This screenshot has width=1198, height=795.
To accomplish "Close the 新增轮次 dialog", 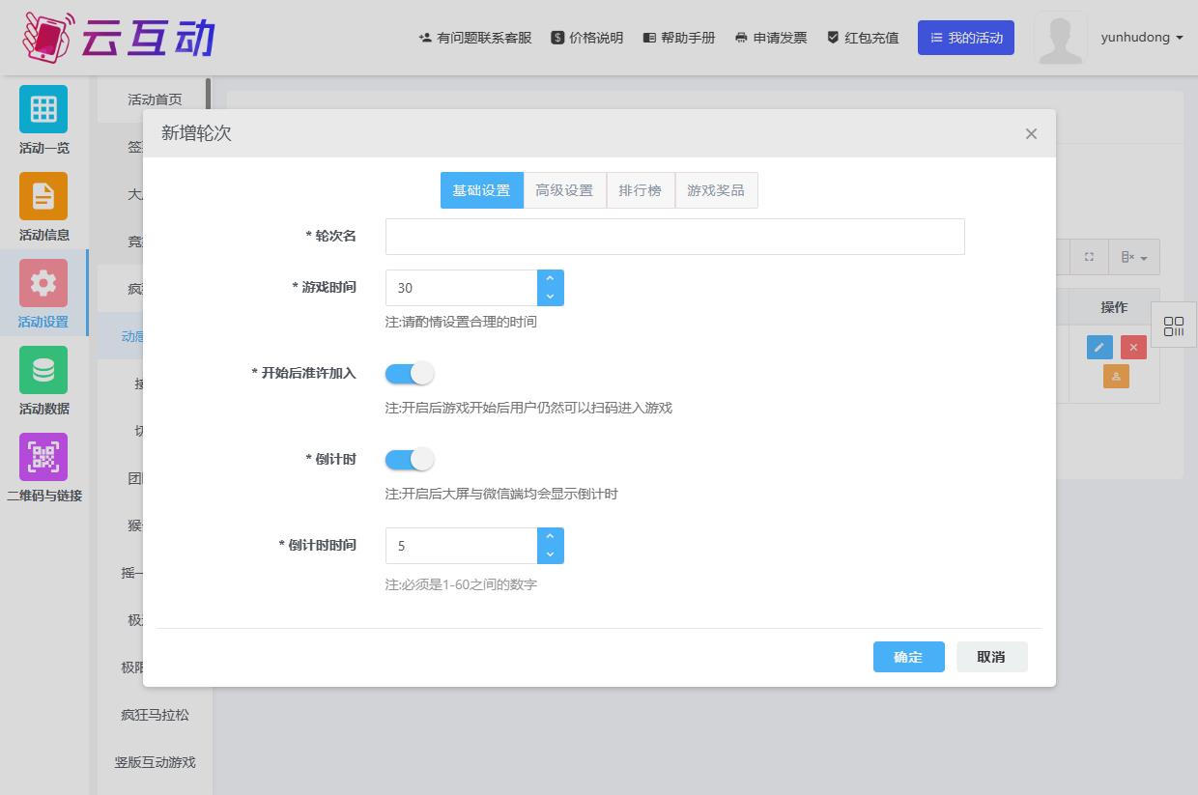I will pyautogui.click(x=1031, y=133).
